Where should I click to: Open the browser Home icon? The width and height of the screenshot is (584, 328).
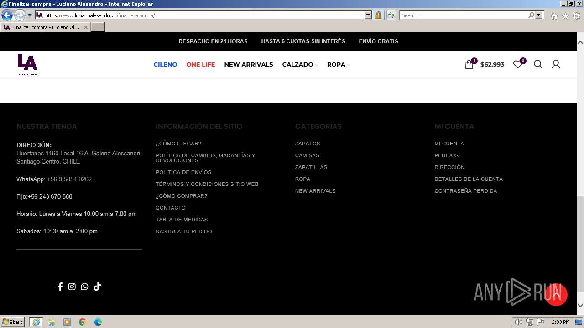pyautogui.click(x=554, y=16)
